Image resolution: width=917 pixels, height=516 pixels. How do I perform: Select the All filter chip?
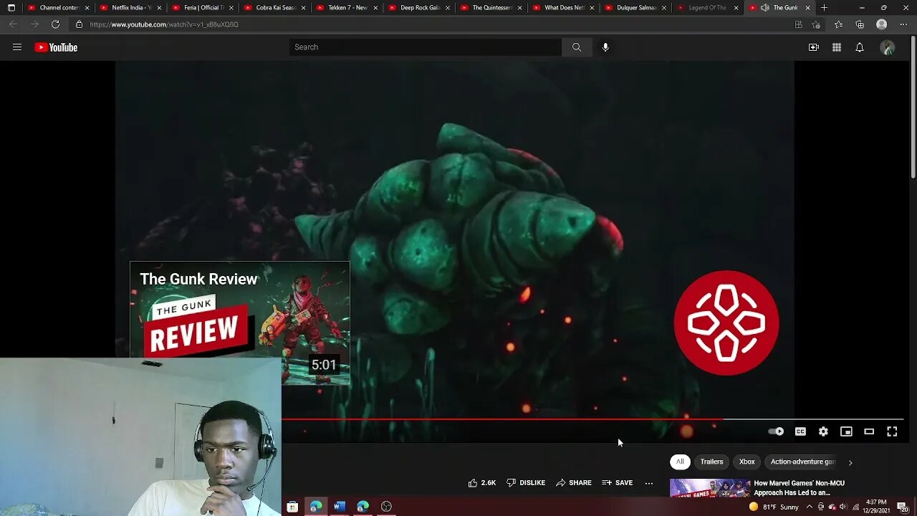680,462
